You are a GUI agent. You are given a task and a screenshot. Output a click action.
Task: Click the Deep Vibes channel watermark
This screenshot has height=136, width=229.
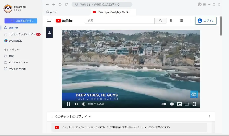(x=194, y=94)
